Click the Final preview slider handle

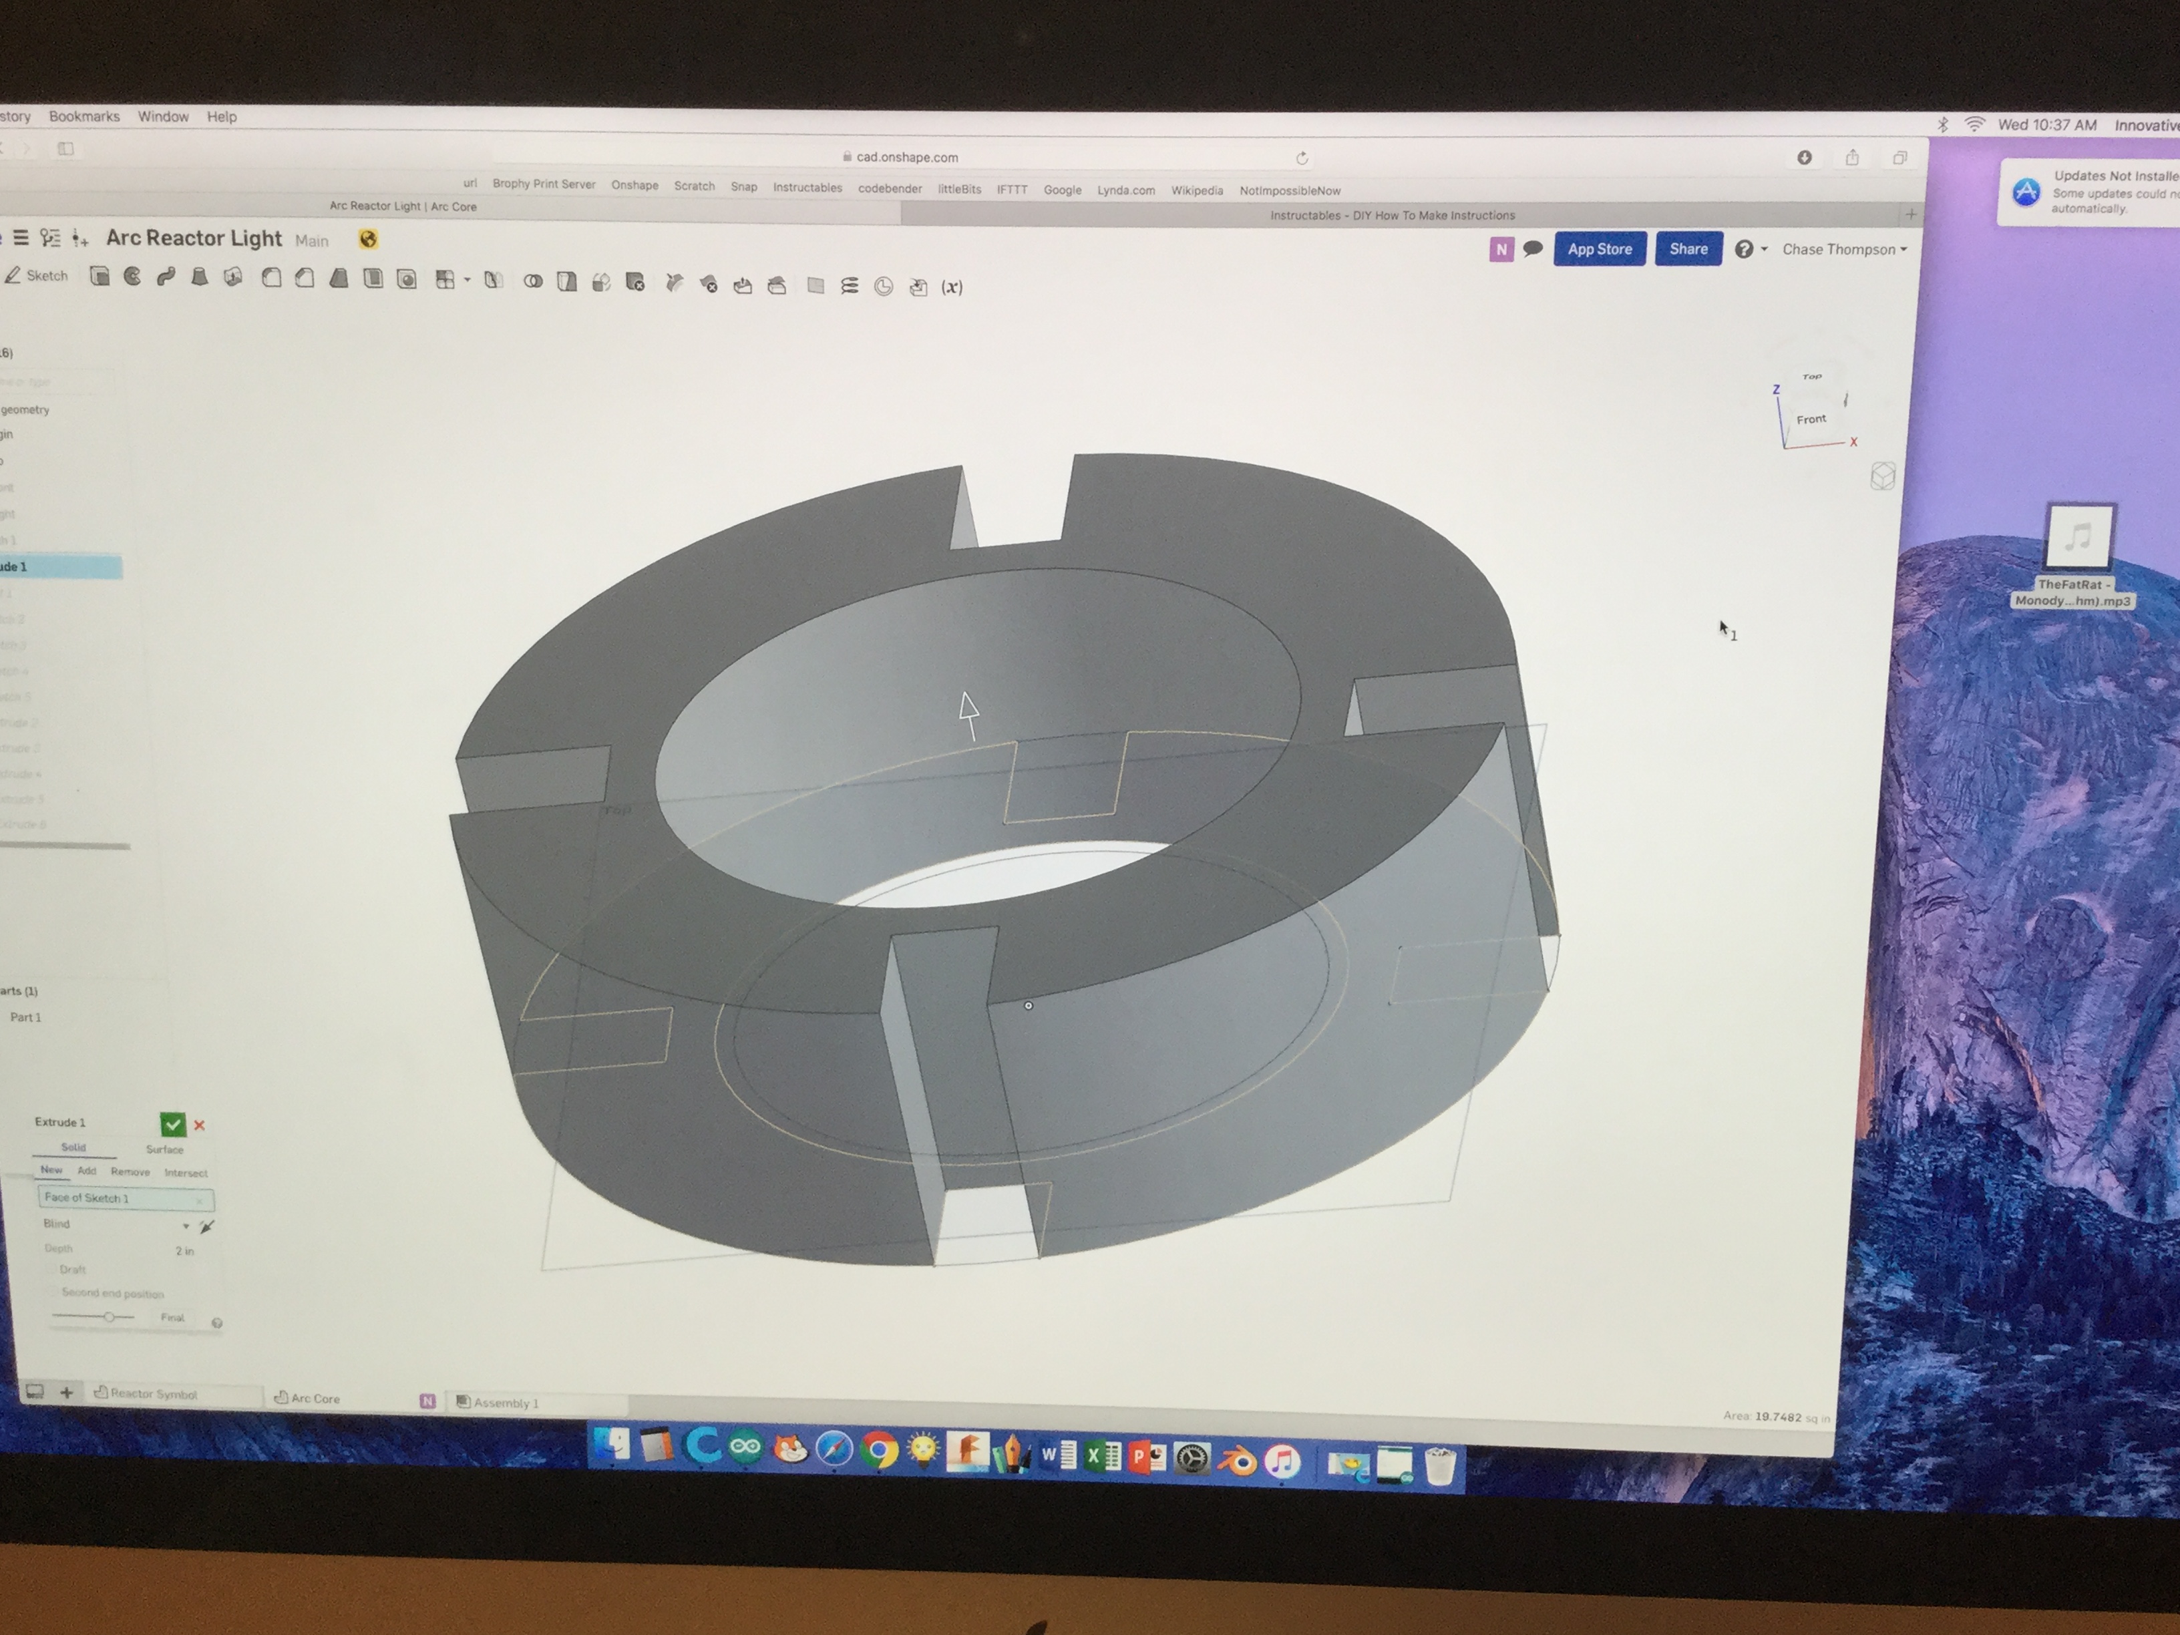click(x=110, y=1316)
